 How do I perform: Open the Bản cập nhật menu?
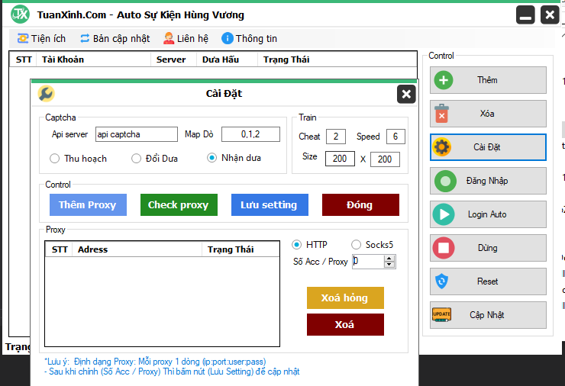pyautogui.click(x=115, y=38)
